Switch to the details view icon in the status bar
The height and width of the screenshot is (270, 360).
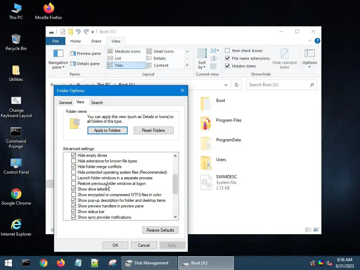point(308,230)
